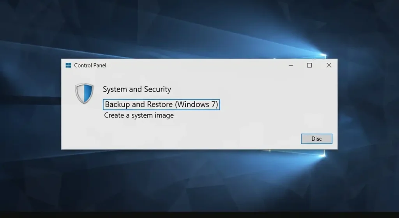Click the System and Security shield icon

(84, 93)
